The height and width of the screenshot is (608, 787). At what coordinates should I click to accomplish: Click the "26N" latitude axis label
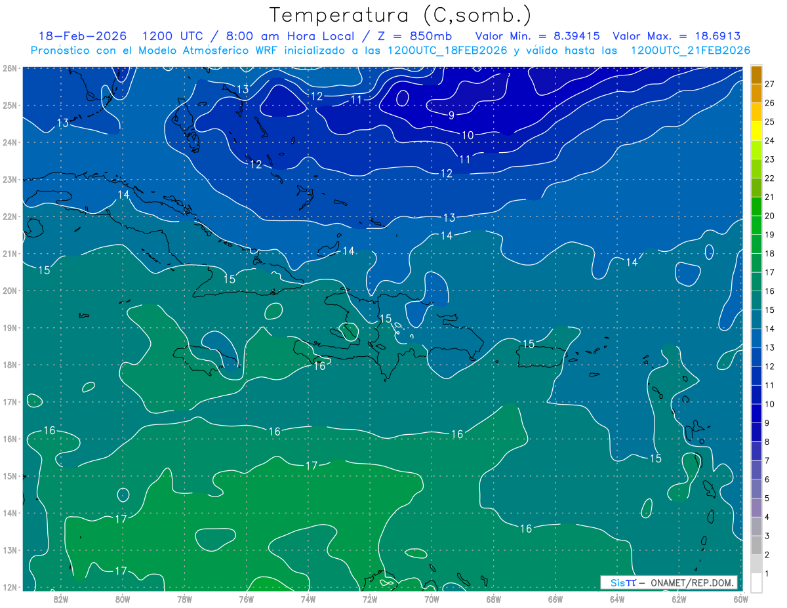[x=10, y=68]
